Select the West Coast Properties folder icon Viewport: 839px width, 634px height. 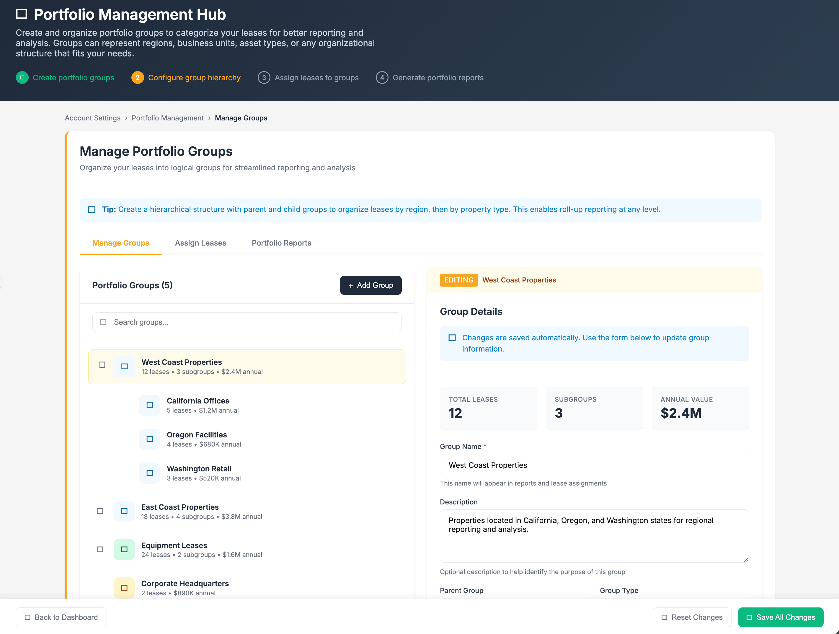pos(124,366)
